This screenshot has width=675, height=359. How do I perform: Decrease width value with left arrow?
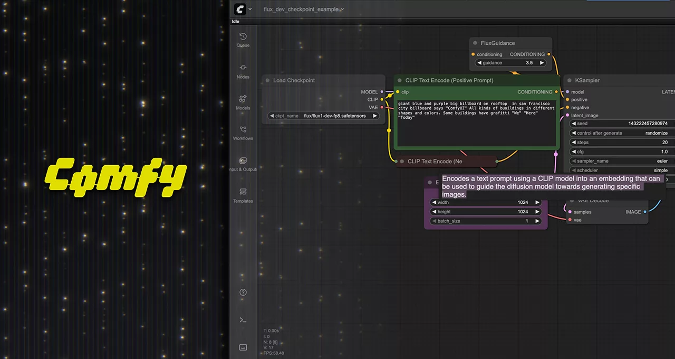point(433,202)
